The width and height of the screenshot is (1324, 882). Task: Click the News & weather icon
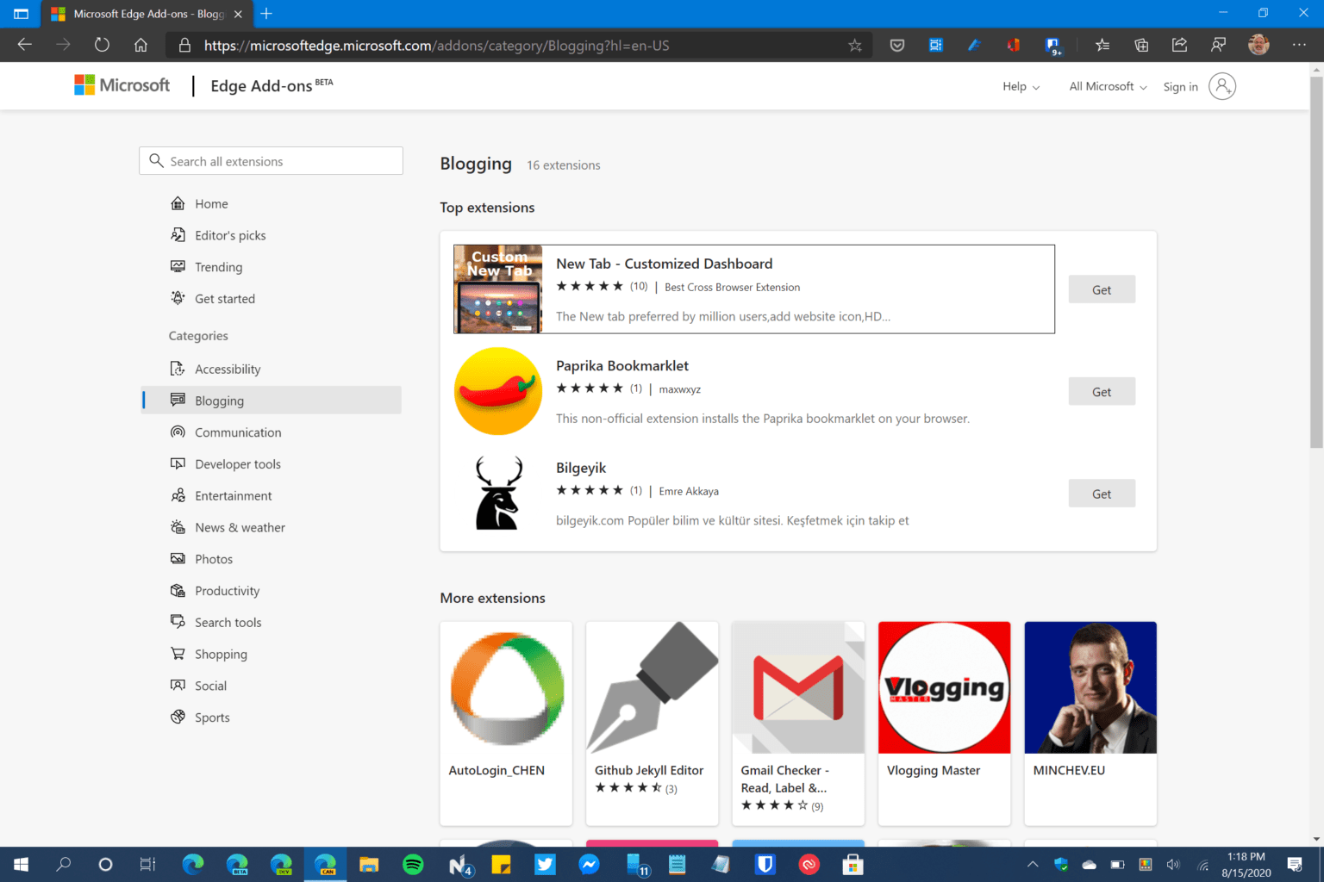tap(178, 526)
